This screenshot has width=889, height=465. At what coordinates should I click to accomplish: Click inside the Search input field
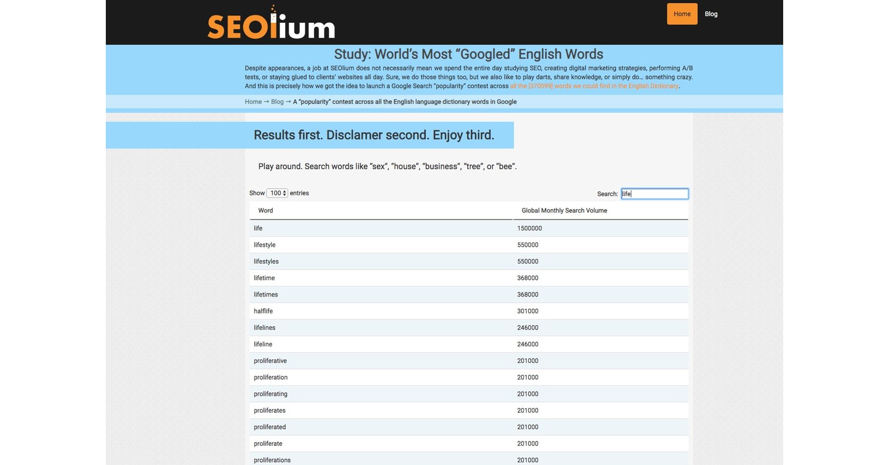tap(654, 194)
